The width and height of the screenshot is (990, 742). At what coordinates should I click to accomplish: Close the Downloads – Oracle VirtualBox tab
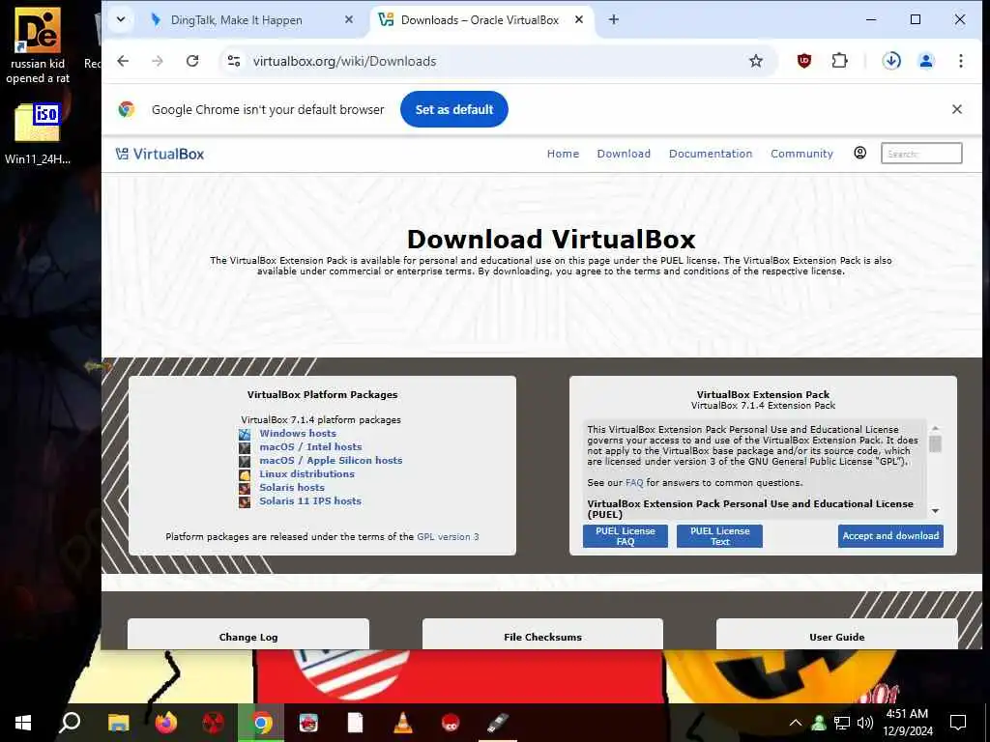pos(578,20)
